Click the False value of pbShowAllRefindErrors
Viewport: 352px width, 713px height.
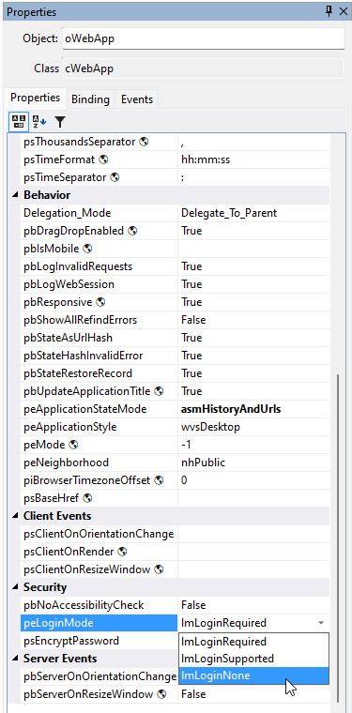tap(193, 320)
